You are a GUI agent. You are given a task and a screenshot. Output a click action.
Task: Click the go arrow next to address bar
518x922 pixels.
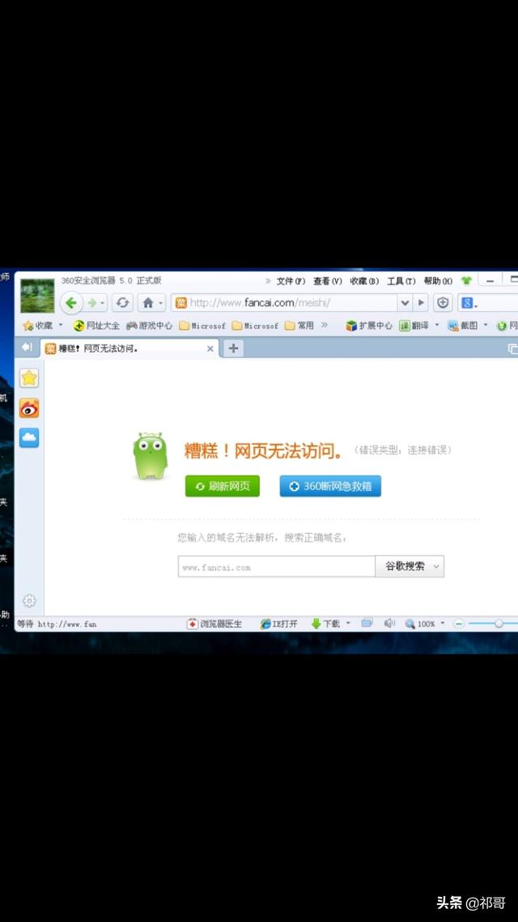[x=420, y=303]
